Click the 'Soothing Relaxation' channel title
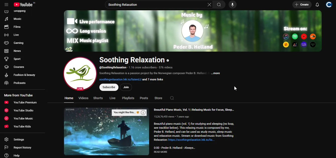The image size is (336, 158). point(132,60)
